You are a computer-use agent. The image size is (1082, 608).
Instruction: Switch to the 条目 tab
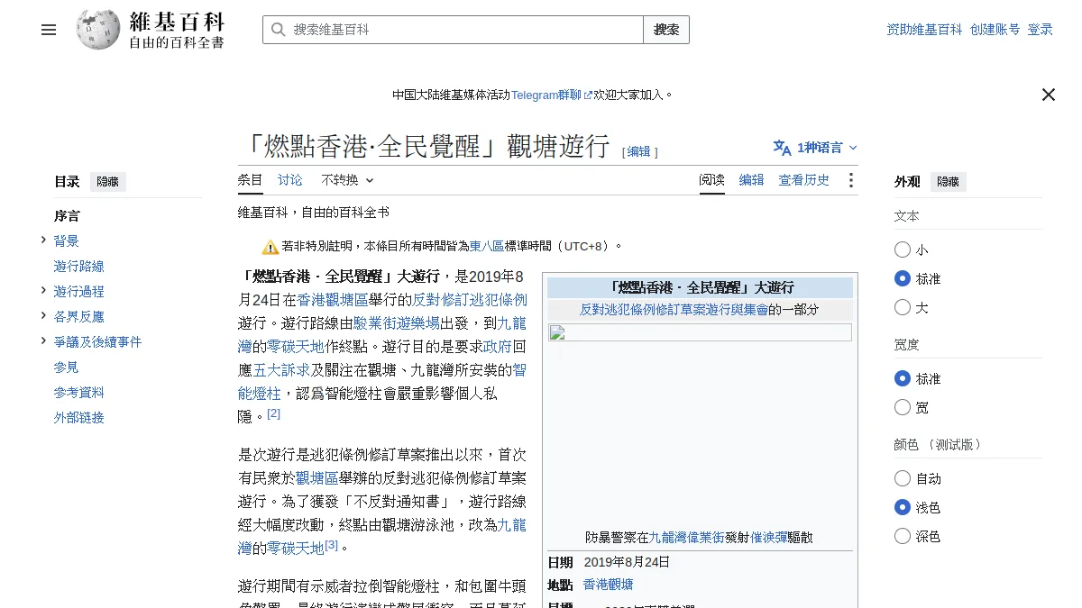(251, 180)
